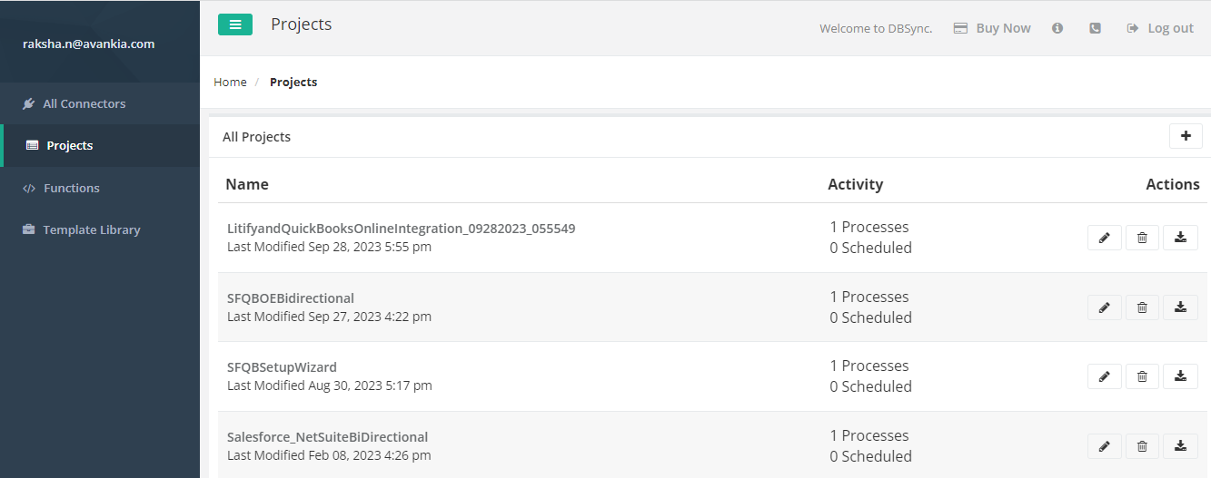Click the raksha.n@avankia.com account label
Viewport: 1211px width, 478px height.
pos(88,44)
